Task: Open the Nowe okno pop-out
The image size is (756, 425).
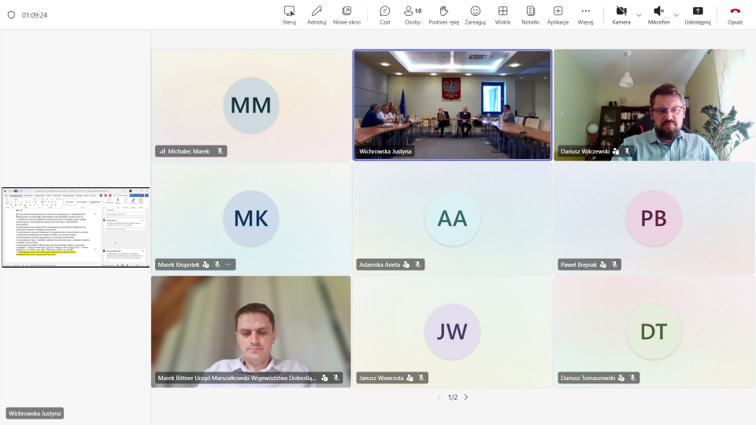Action: coord(346,15)
